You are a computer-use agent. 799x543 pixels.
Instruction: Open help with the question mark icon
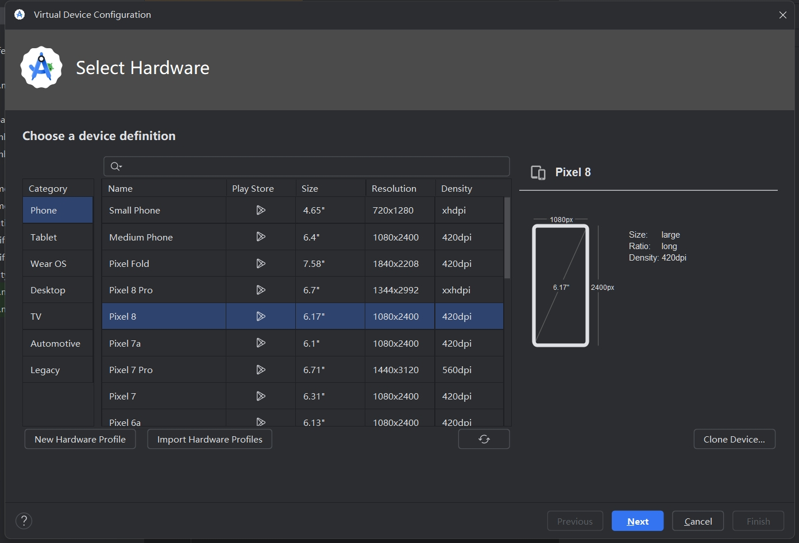(24, 521)
